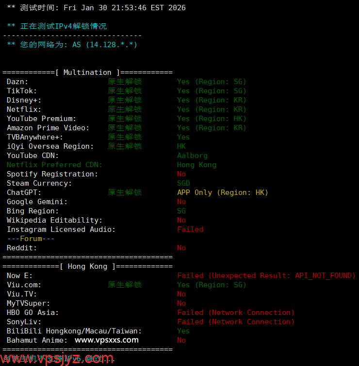Click the Steam Currency SGD value
Viewport: 359px width, 366px height.
coord(183,183)
